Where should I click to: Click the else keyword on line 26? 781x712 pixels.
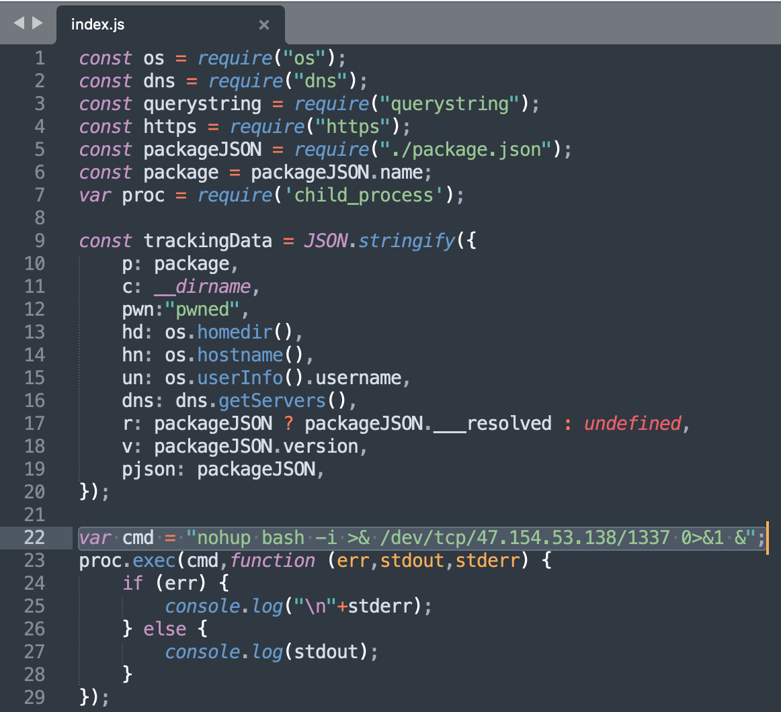click(165, 629)
